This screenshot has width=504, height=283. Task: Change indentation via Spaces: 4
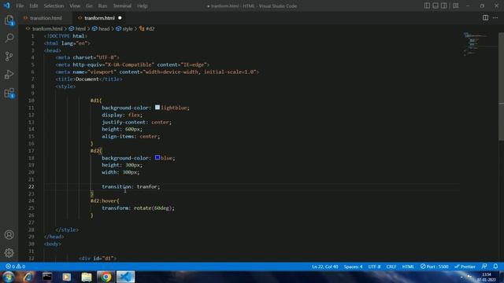353,266
